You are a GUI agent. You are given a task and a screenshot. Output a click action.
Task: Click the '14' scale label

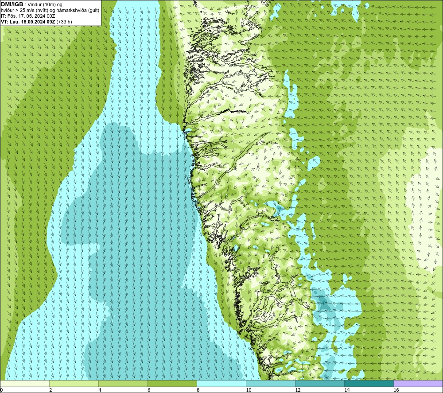(347, 390)
